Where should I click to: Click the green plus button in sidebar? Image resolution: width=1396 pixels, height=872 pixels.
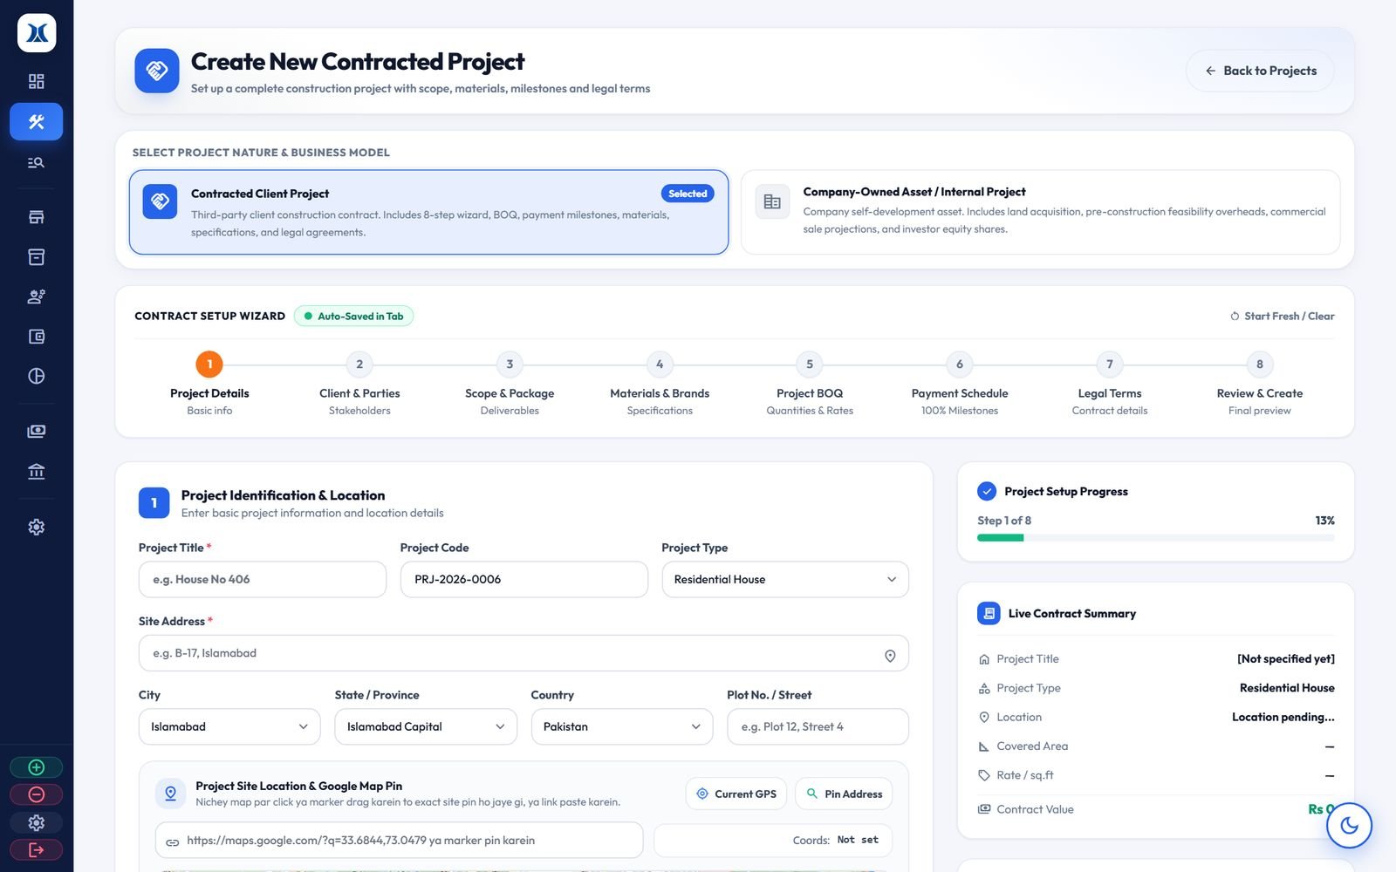36,767
